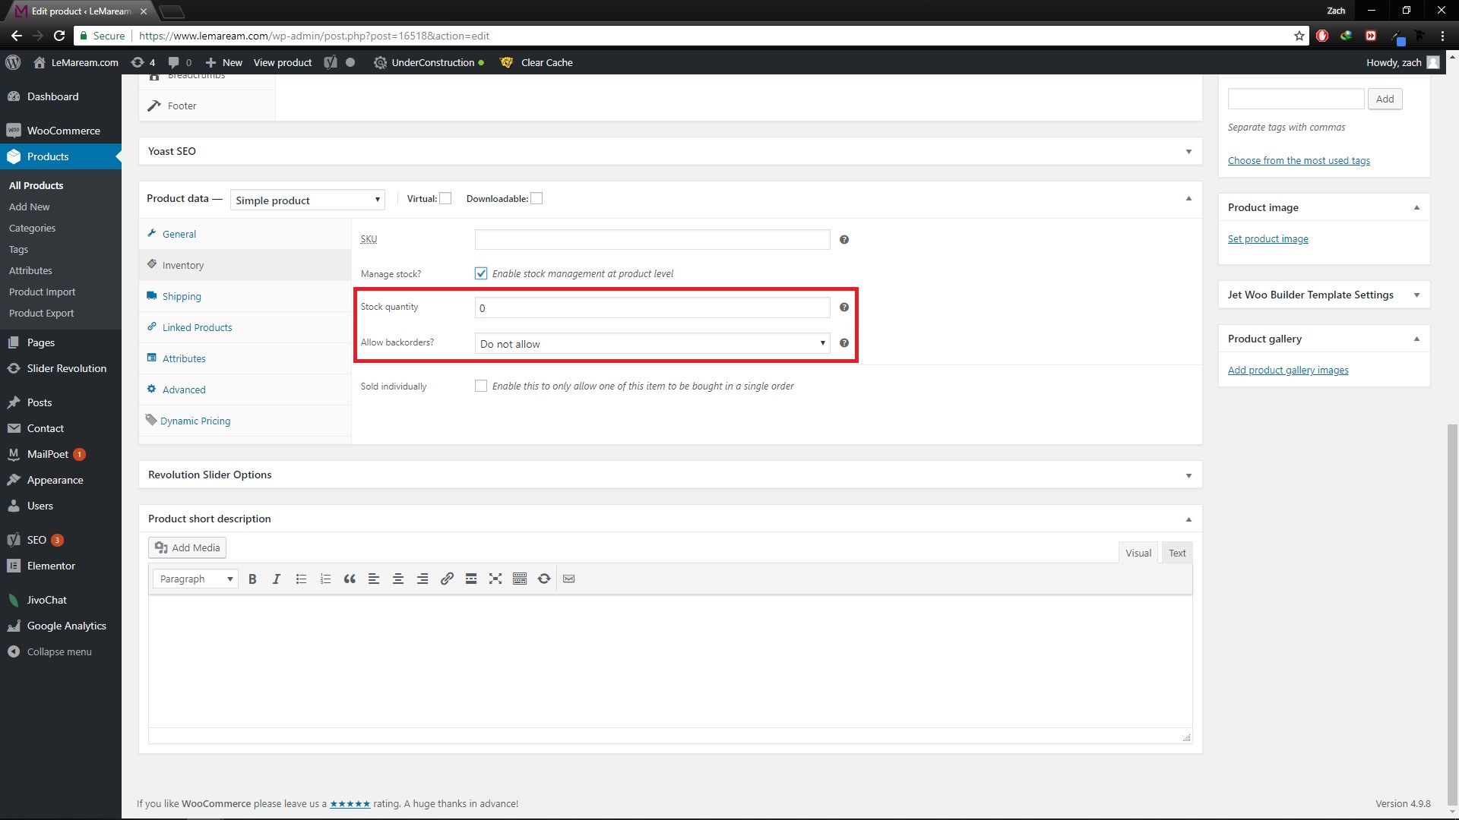
Task: Insert a bulleted list
Action: coord(301,579)
